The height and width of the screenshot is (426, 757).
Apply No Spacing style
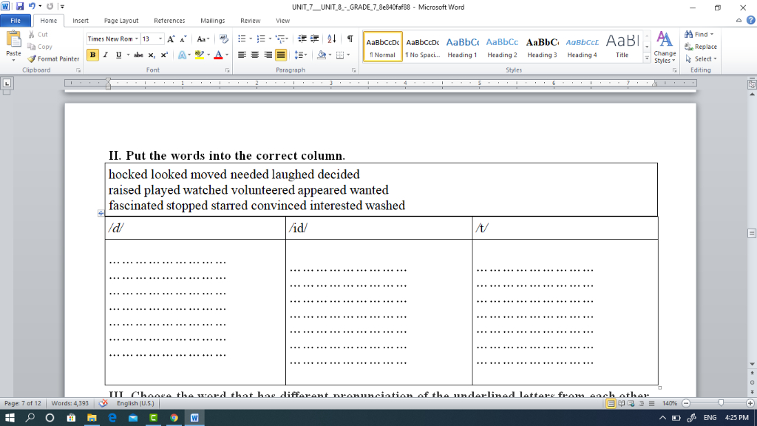click(x=422, y=47)
